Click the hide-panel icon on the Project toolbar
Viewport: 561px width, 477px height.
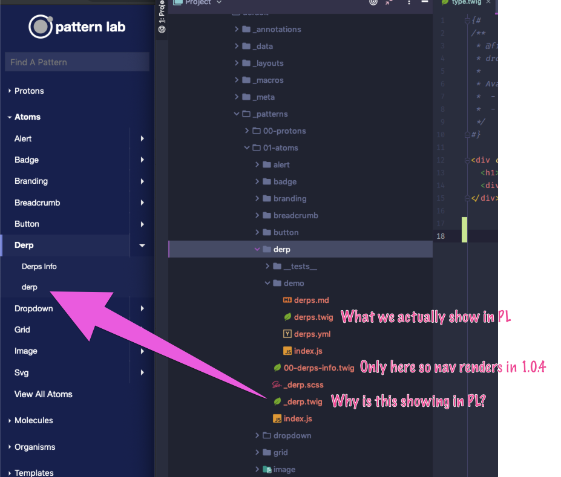tap(425, 3)
